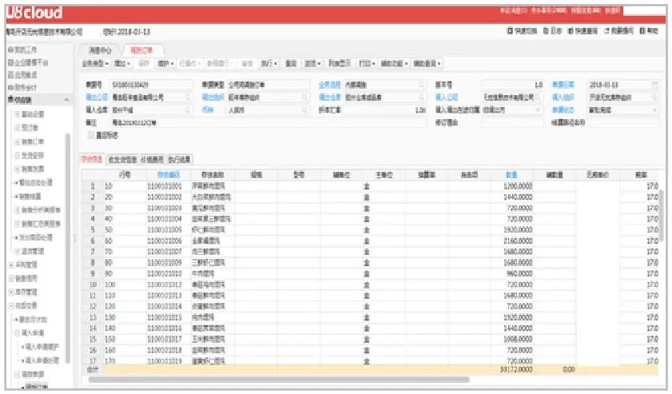Select the active red order tab
The height and width of the screenshot is (394, 672).
(141, 50)
